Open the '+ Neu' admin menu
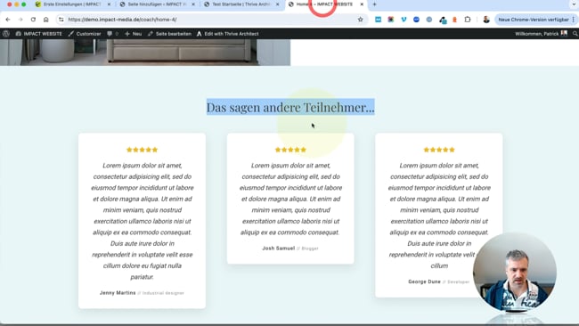This screenshot has width=579, height=326. pyautogui.click(x=133, y=34)
